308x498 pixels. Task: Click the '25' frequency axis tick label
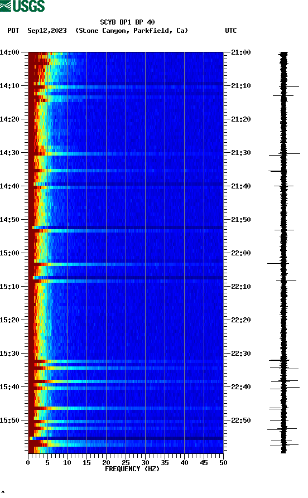[126, 463]
